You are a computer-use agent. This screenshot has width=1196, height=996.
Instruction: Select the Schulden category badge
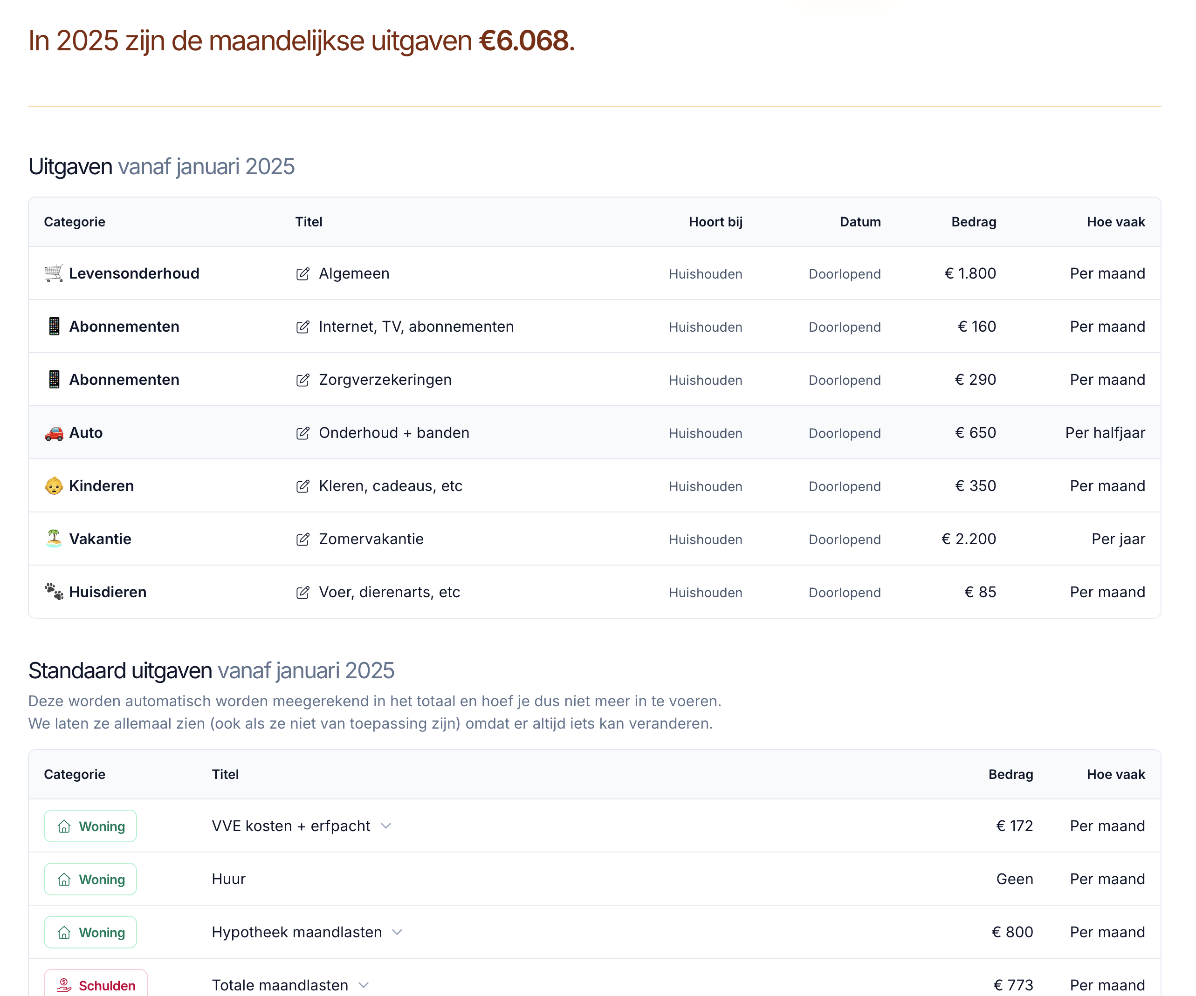click(96, 985)
